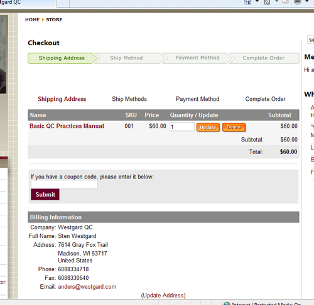
Task: Click the SKU value 001
Action: [x=129, y=126]
